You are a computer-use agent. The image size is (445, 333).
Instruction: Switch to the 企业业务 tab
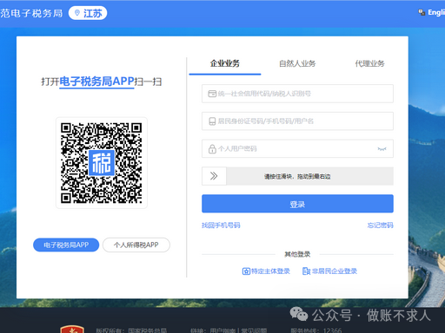click(225, 63)
